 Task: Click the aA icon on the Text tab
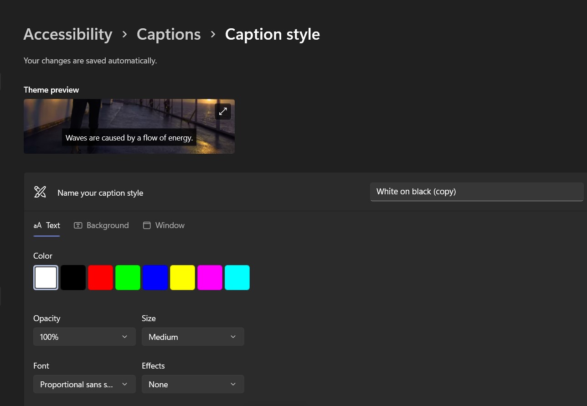click(37, 225)
